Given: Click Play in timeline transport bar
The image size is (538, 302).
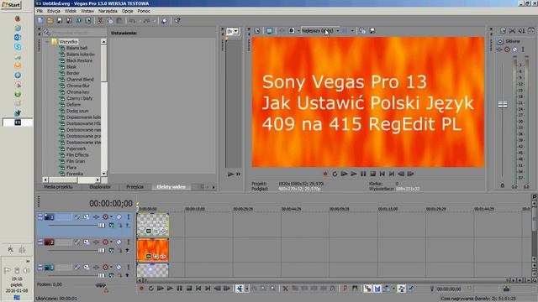Looking at the screenshot, I should coord(170,289).
